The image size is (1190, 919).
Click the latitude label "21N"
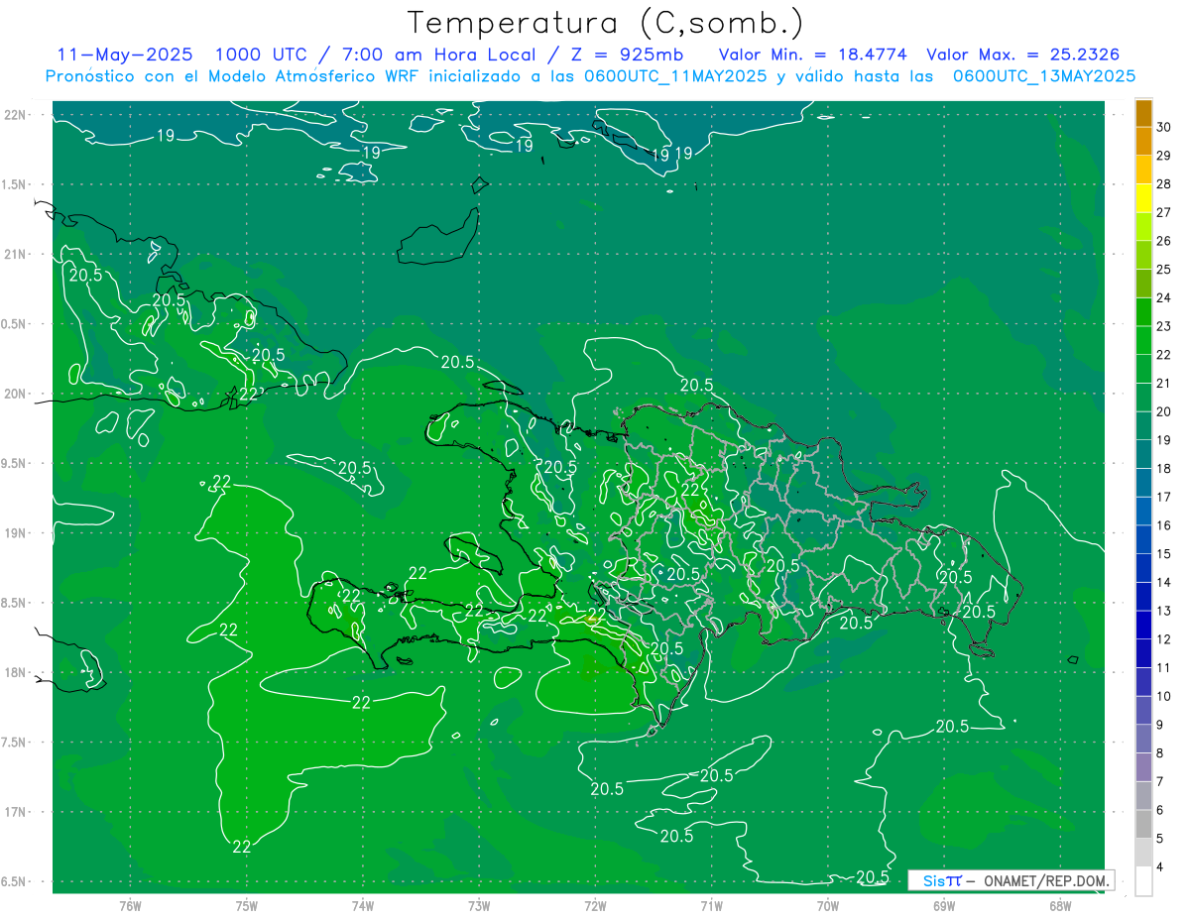[16, 255]
